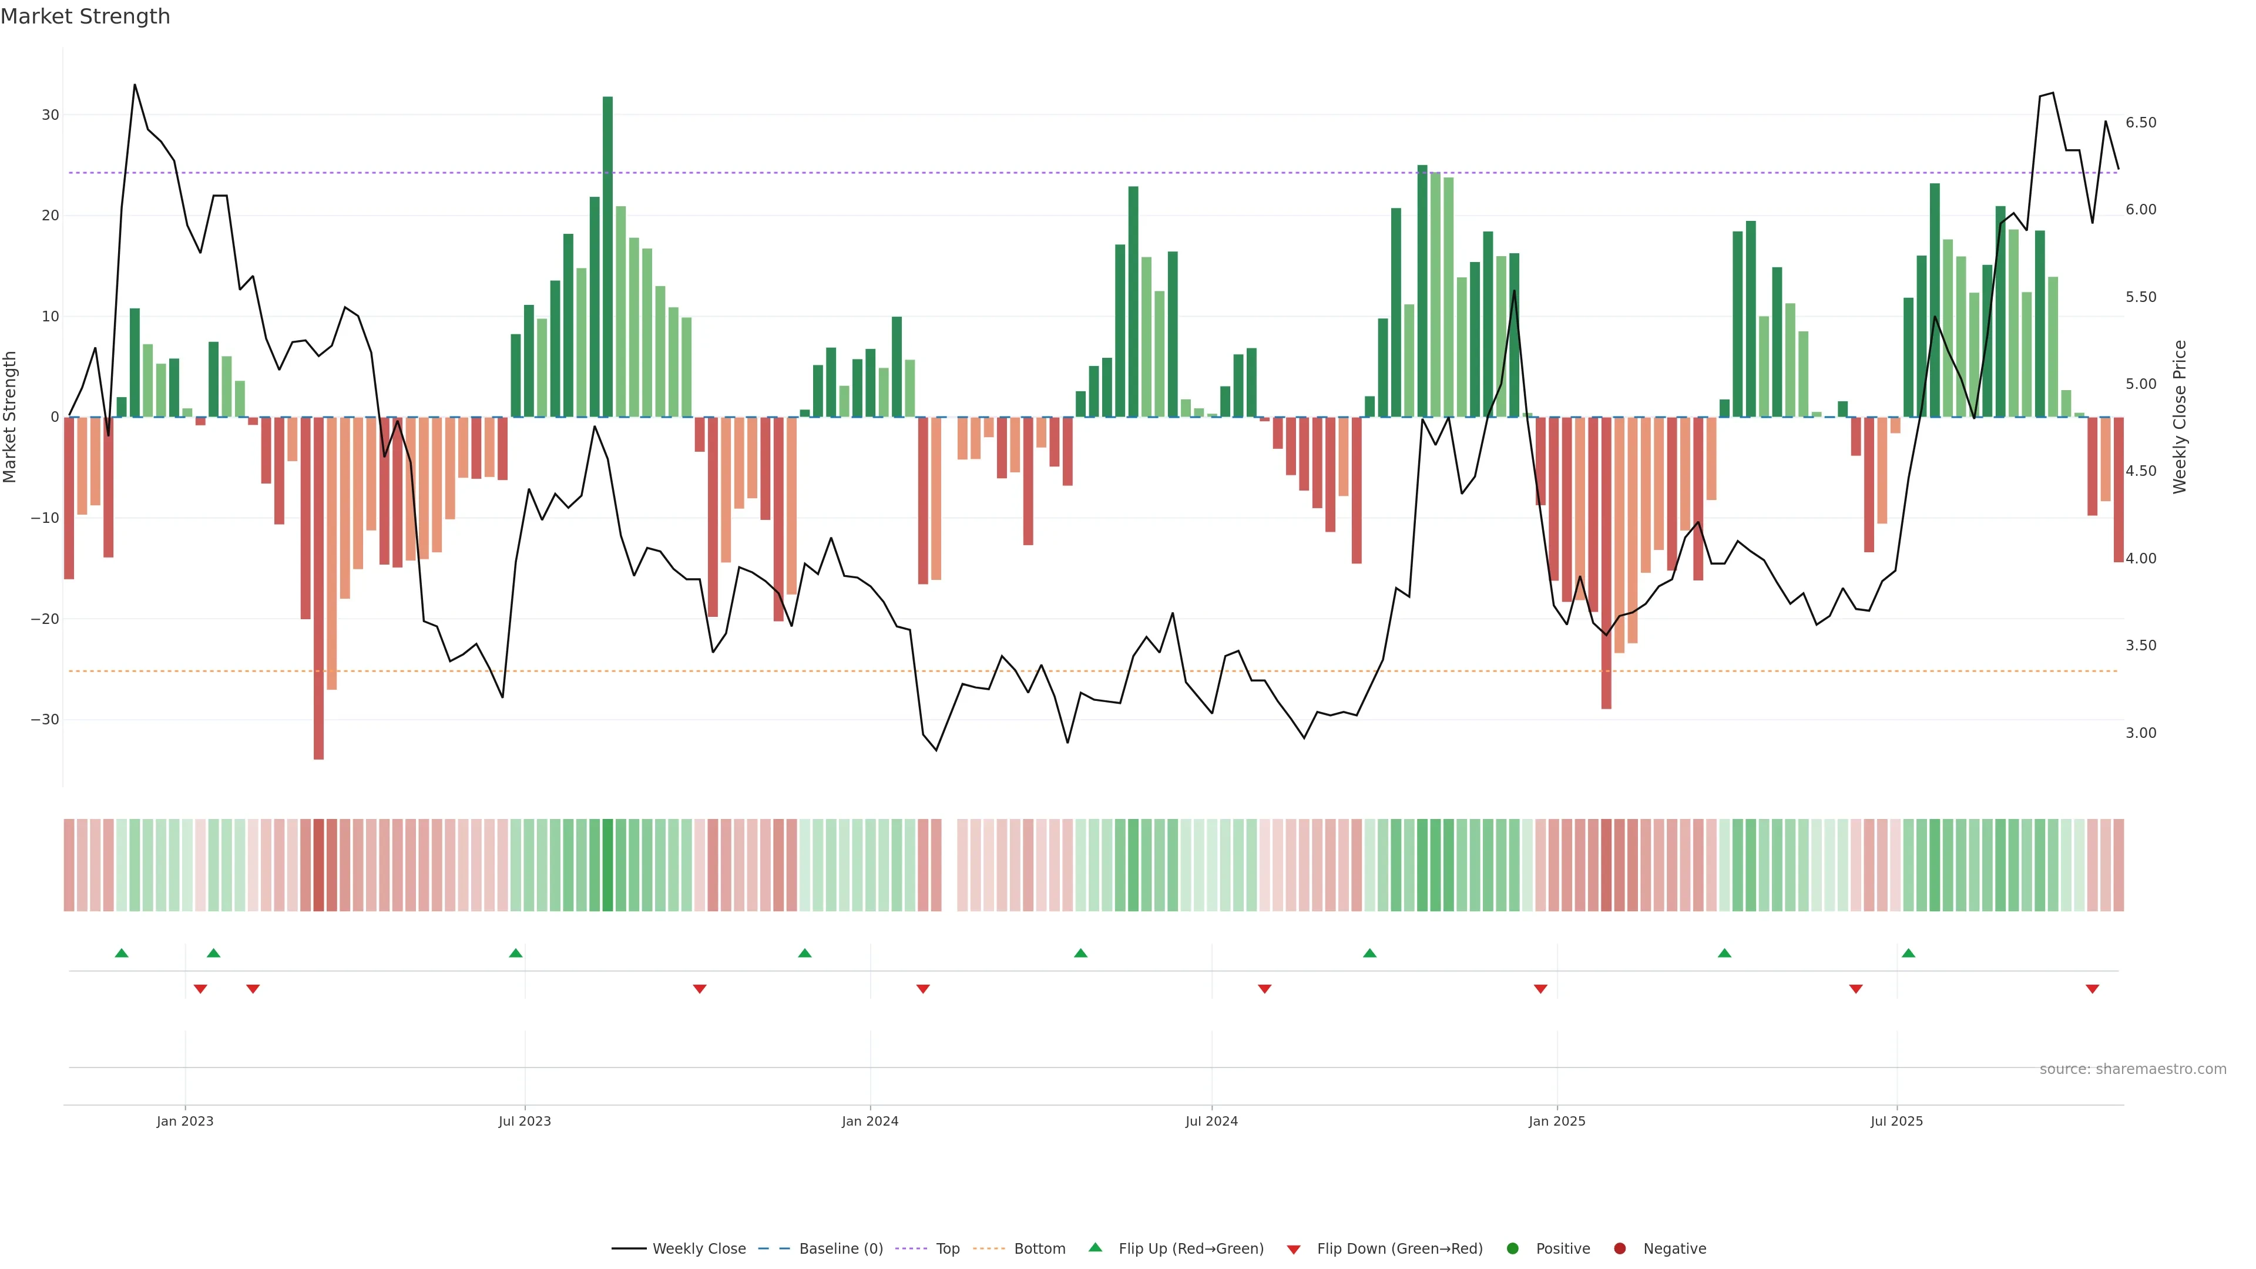Click the green flip-up marker just after Jul 2025

coord(1908,953)
